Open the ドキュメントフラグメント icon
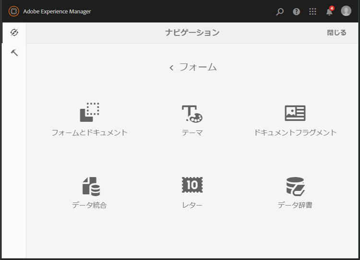360x260 pixels. [x=295, y=113]
